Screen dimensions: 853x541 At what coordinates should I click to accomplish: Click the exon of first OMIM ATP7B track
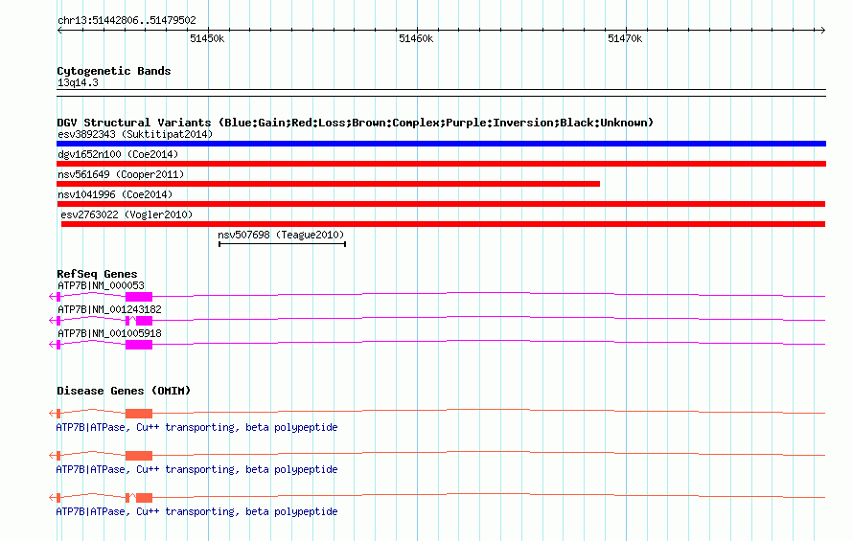click(x=139, y=414)
